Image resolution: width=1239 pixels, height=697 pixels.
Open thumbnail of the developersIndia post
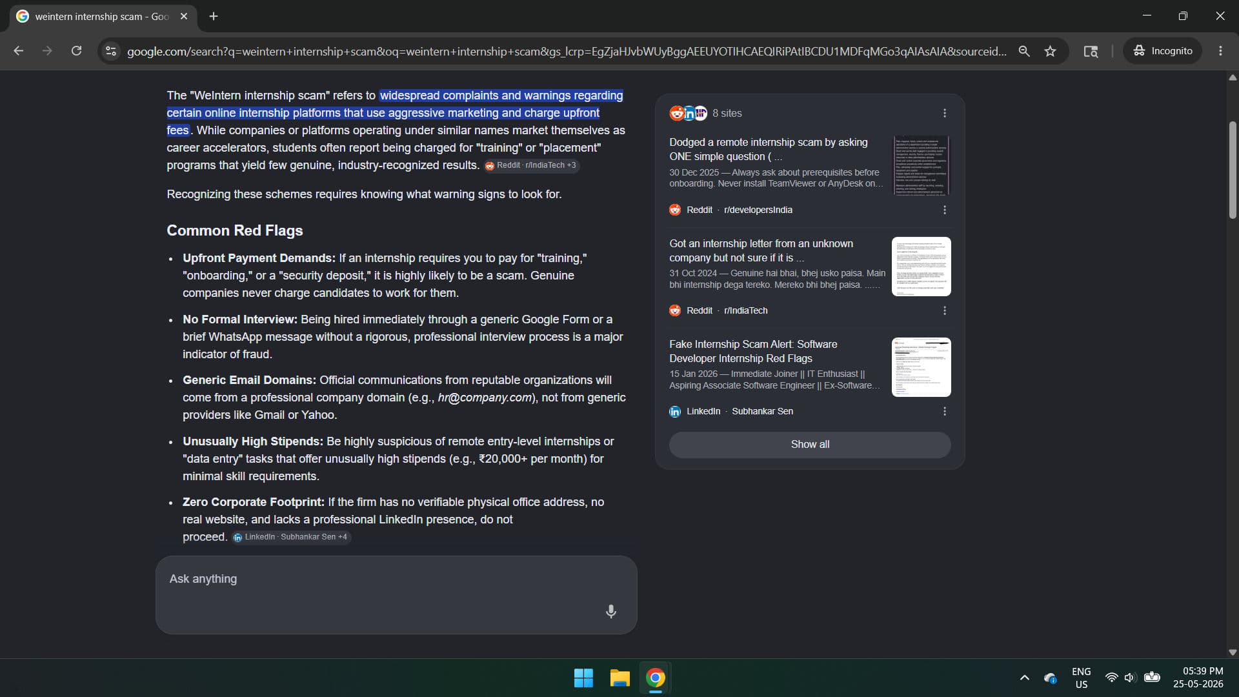[x=922, y=165]
